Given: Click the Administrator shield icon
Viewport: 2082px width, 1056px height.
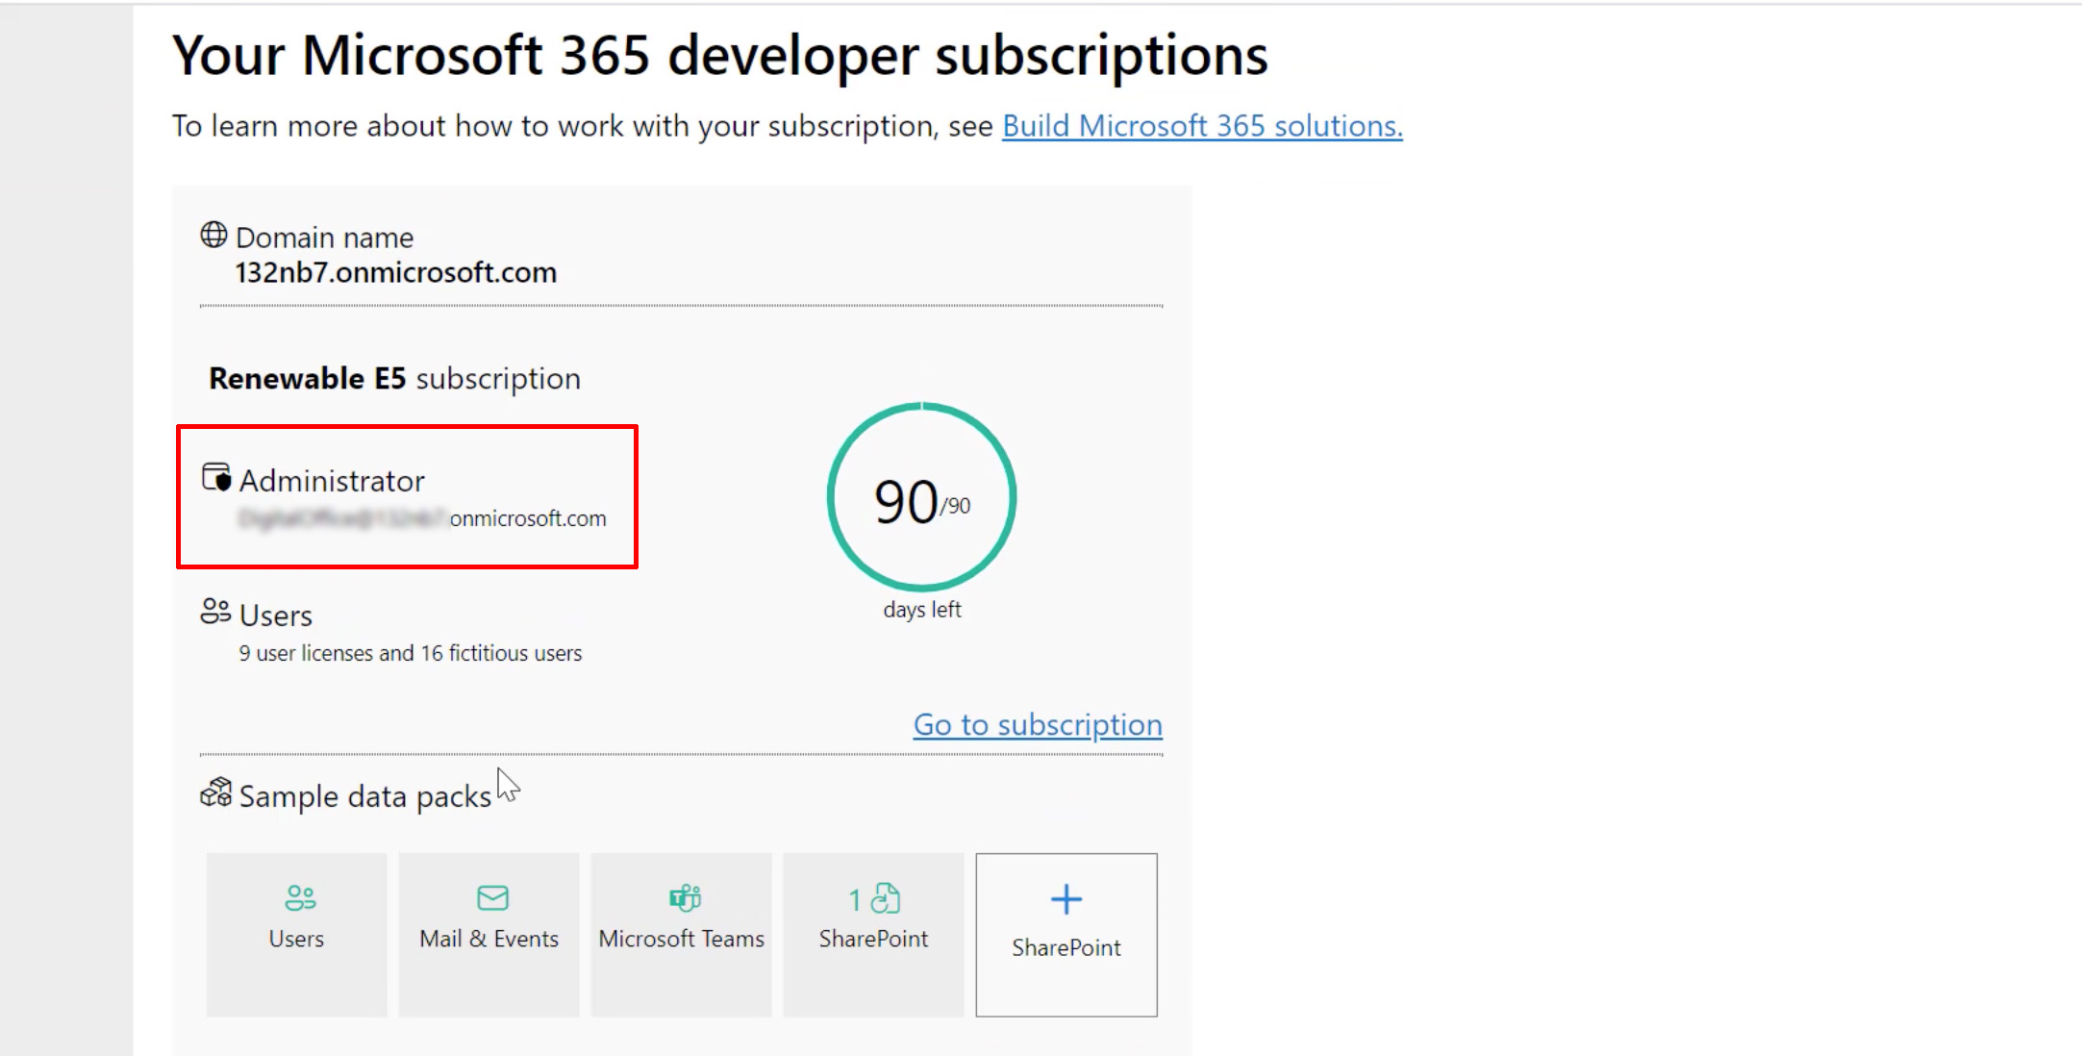Looking at the screenshot, I should click(x=216, y=477).
